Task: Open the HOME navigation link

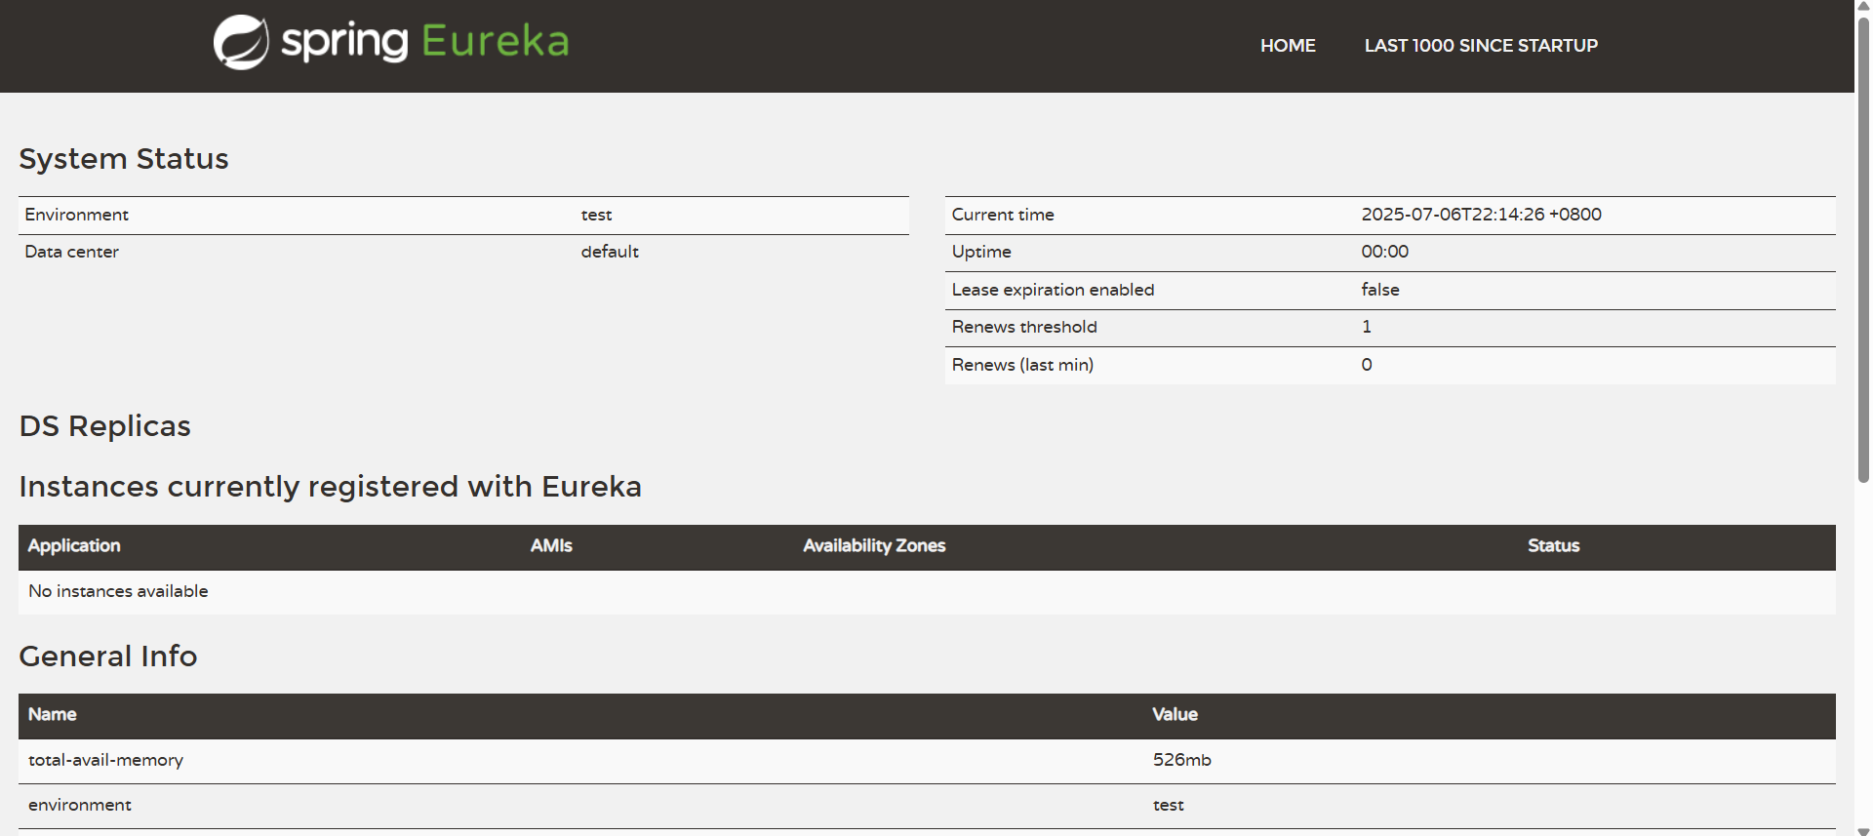Action: click(1288, 46)
